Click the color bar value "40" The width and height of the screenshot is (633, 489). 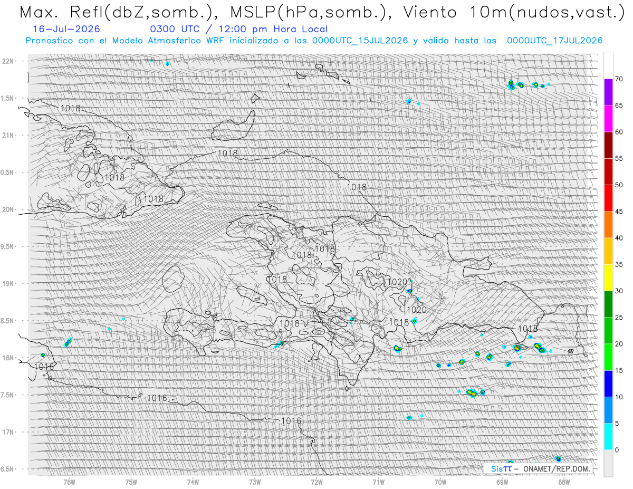coord(619,238)
